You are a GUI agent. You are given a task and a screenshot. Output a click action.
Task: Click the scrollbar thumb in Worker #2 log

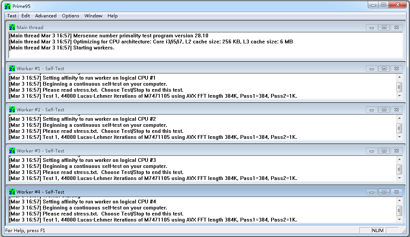click(x=399, y=128)
